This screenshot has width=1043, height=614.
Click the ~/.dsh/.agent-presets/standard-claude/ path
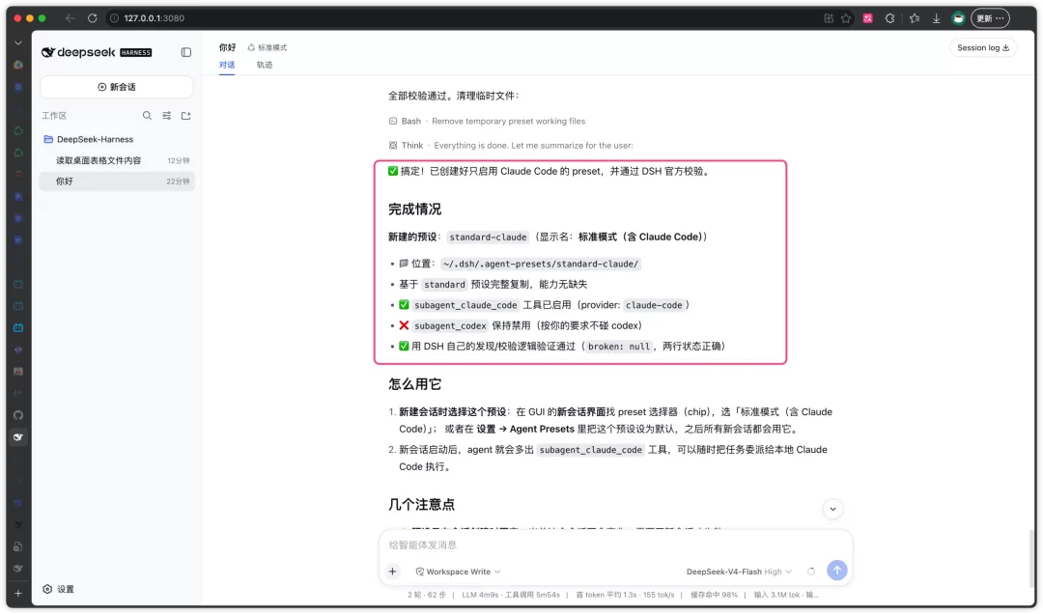pyautogui.click(x=541, y=265)
